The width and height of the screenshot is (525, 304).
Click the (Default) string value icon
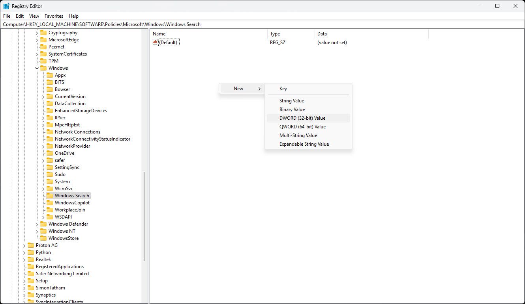155,42
